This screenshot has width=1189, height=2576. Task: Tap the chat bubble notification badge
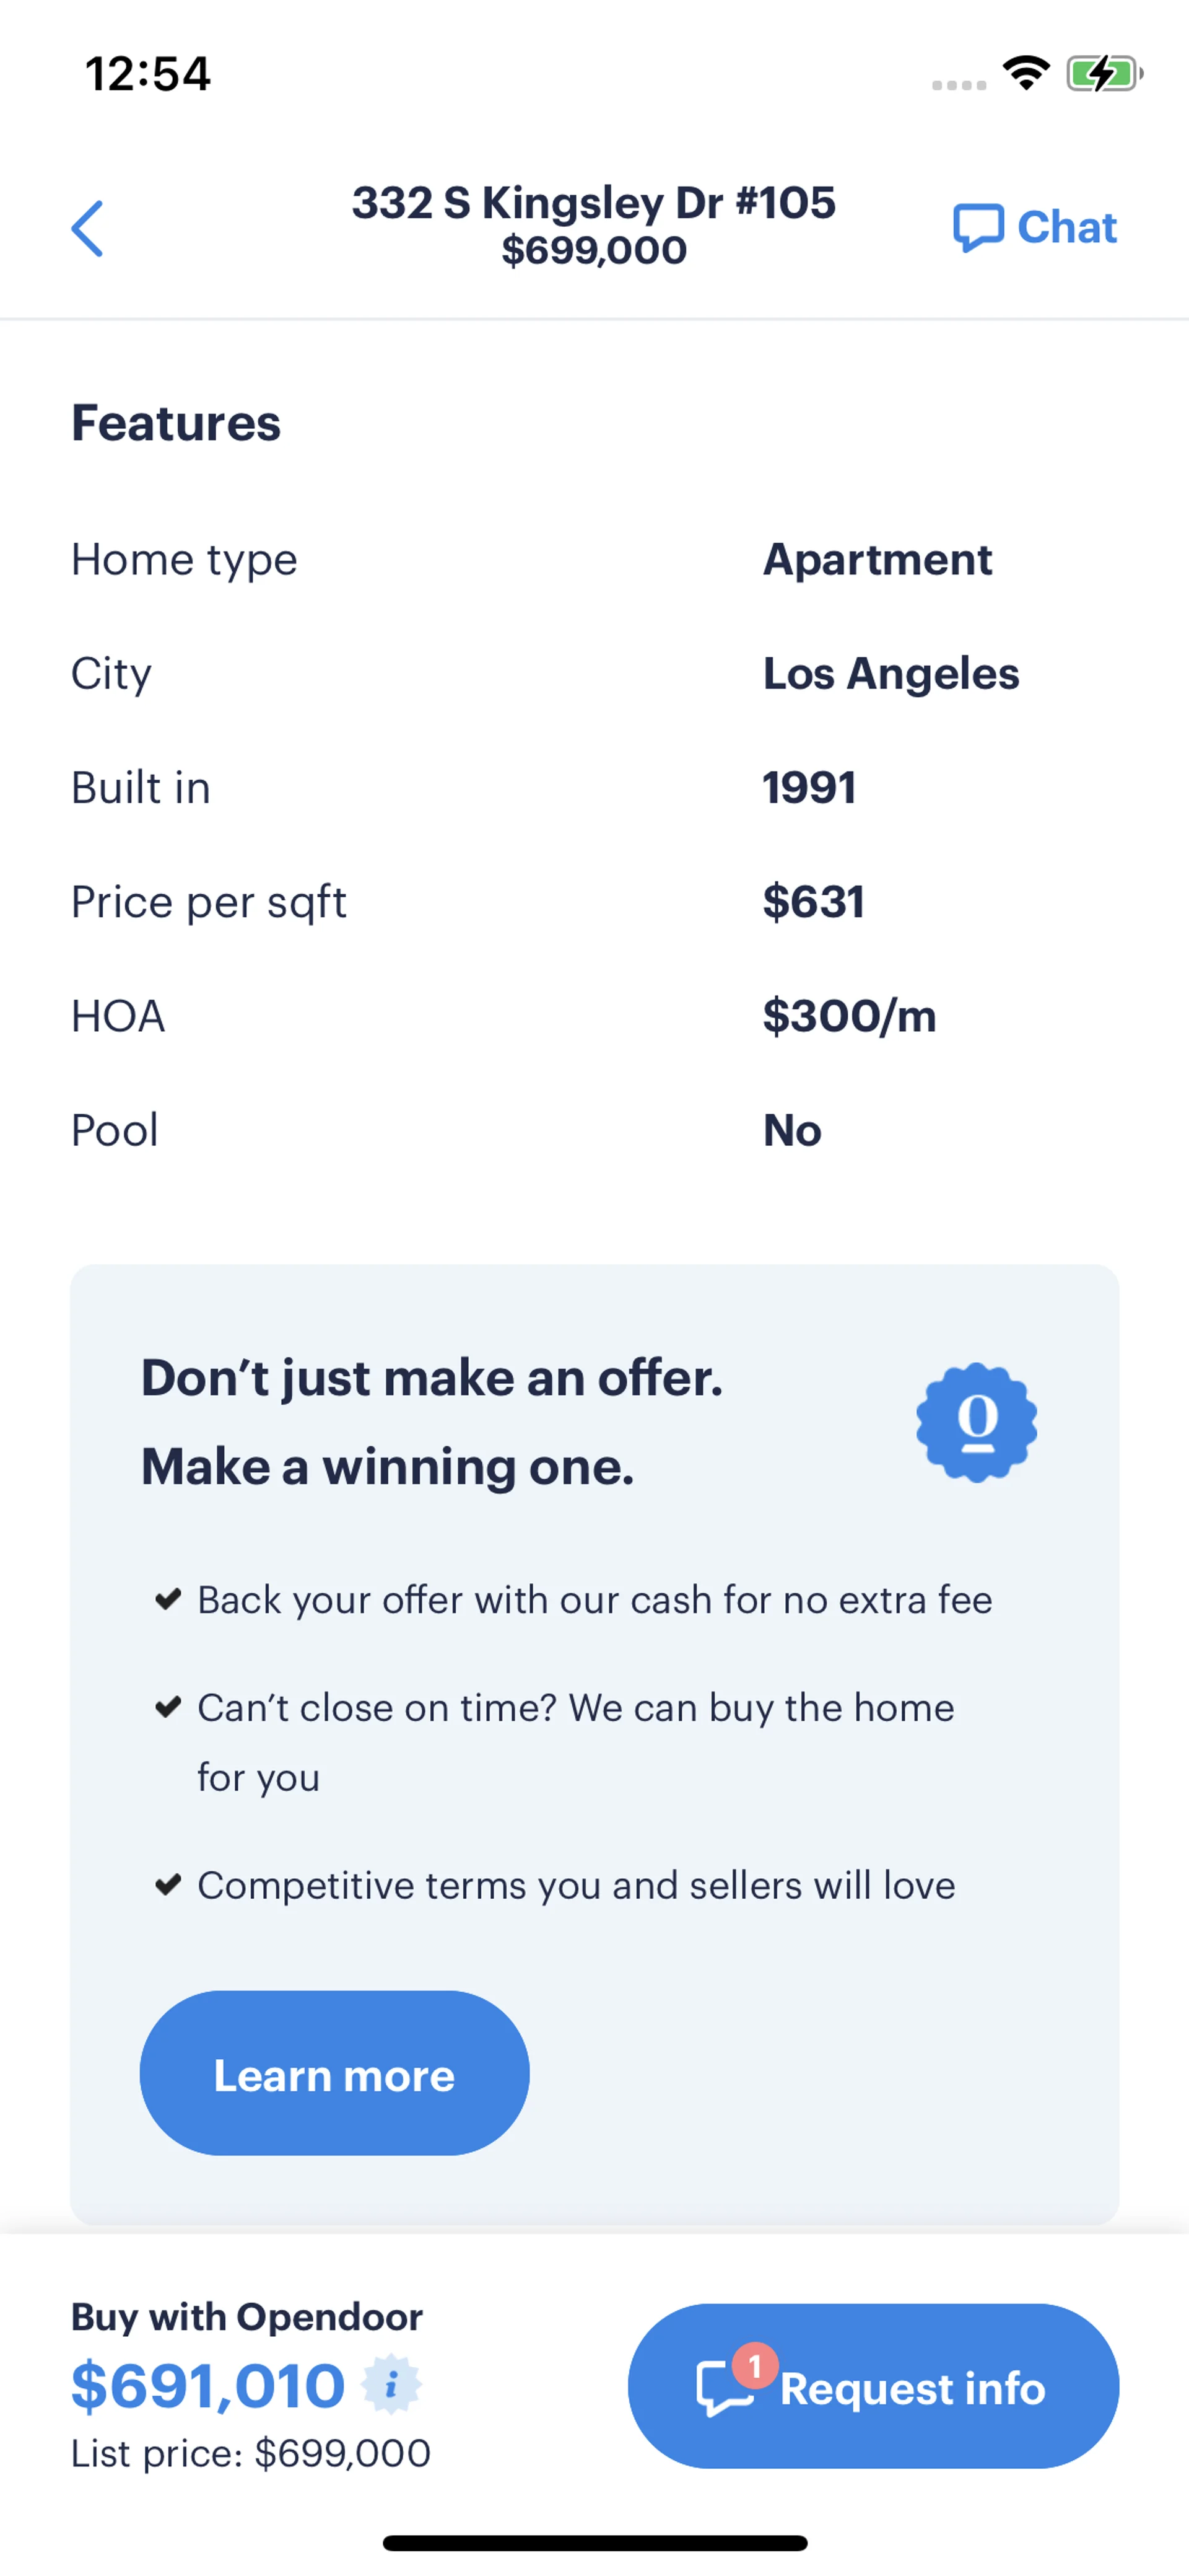pos(754,2367)
